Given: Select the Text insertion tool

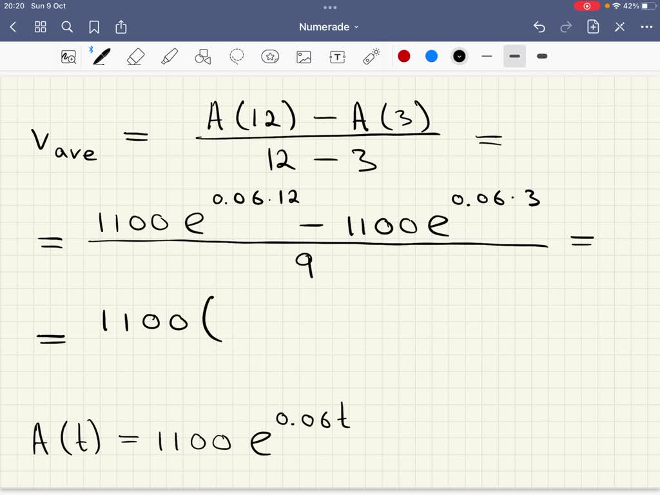Looking at the screenshot, I should [337, 56].
